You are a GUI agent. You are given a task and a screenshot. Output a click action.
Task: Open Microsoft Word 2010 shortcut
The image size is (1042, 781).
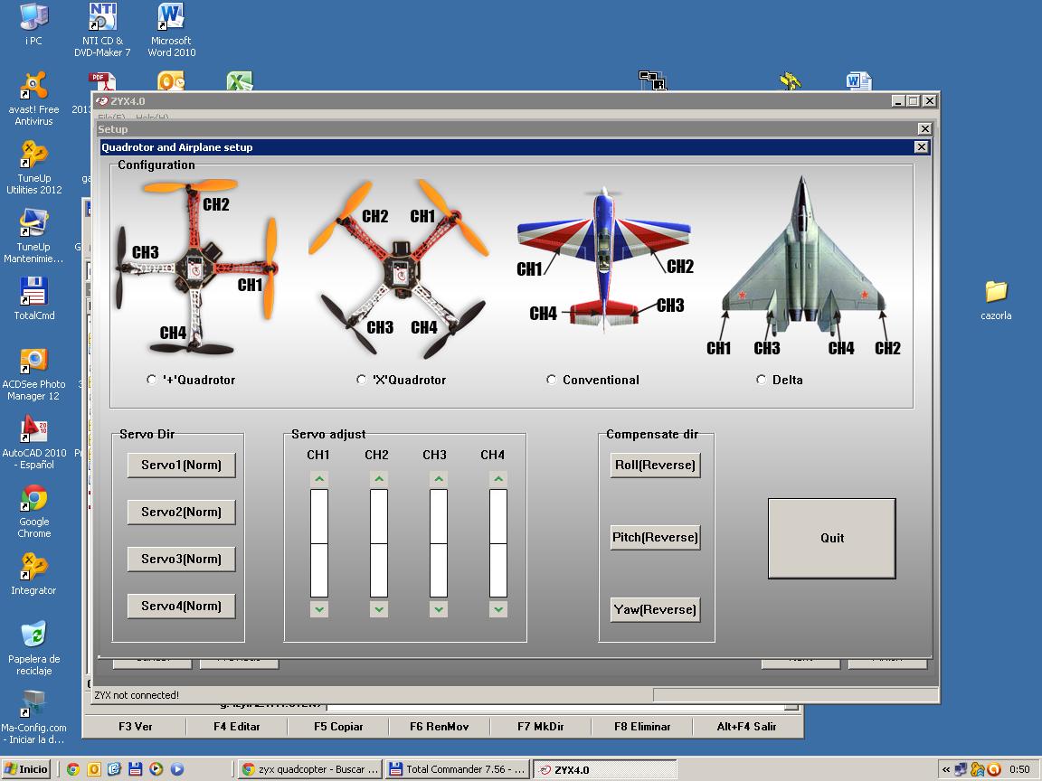pos(170,18)
